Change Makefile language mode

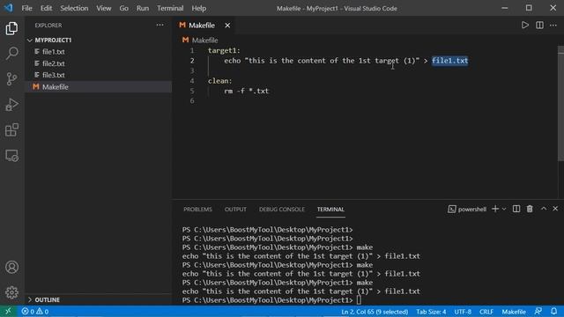coord(514,311)
